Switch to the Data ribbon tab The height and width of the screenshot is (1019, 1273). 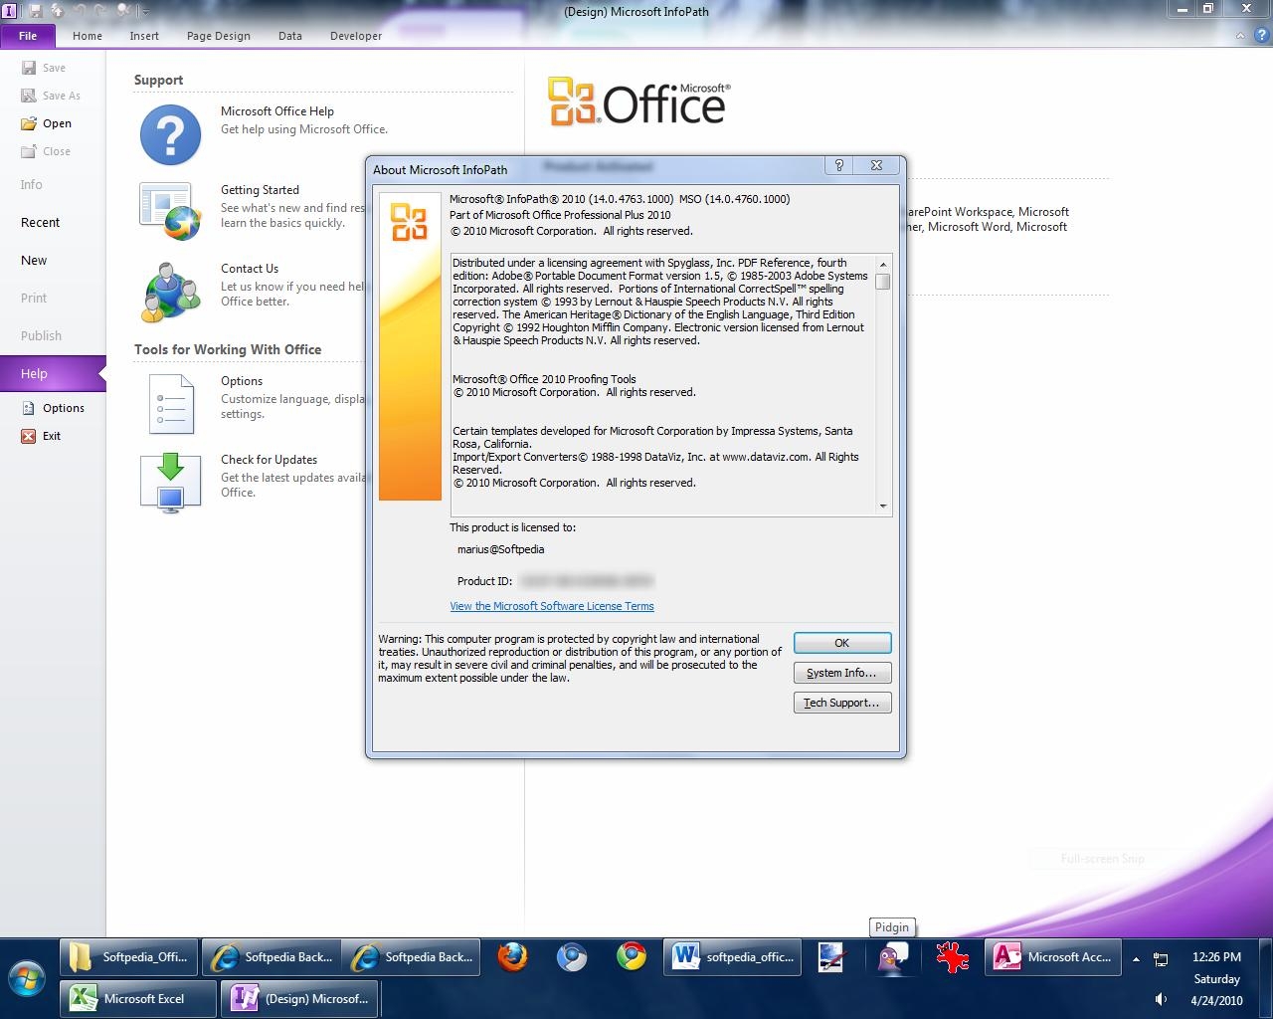pos(290,36)
